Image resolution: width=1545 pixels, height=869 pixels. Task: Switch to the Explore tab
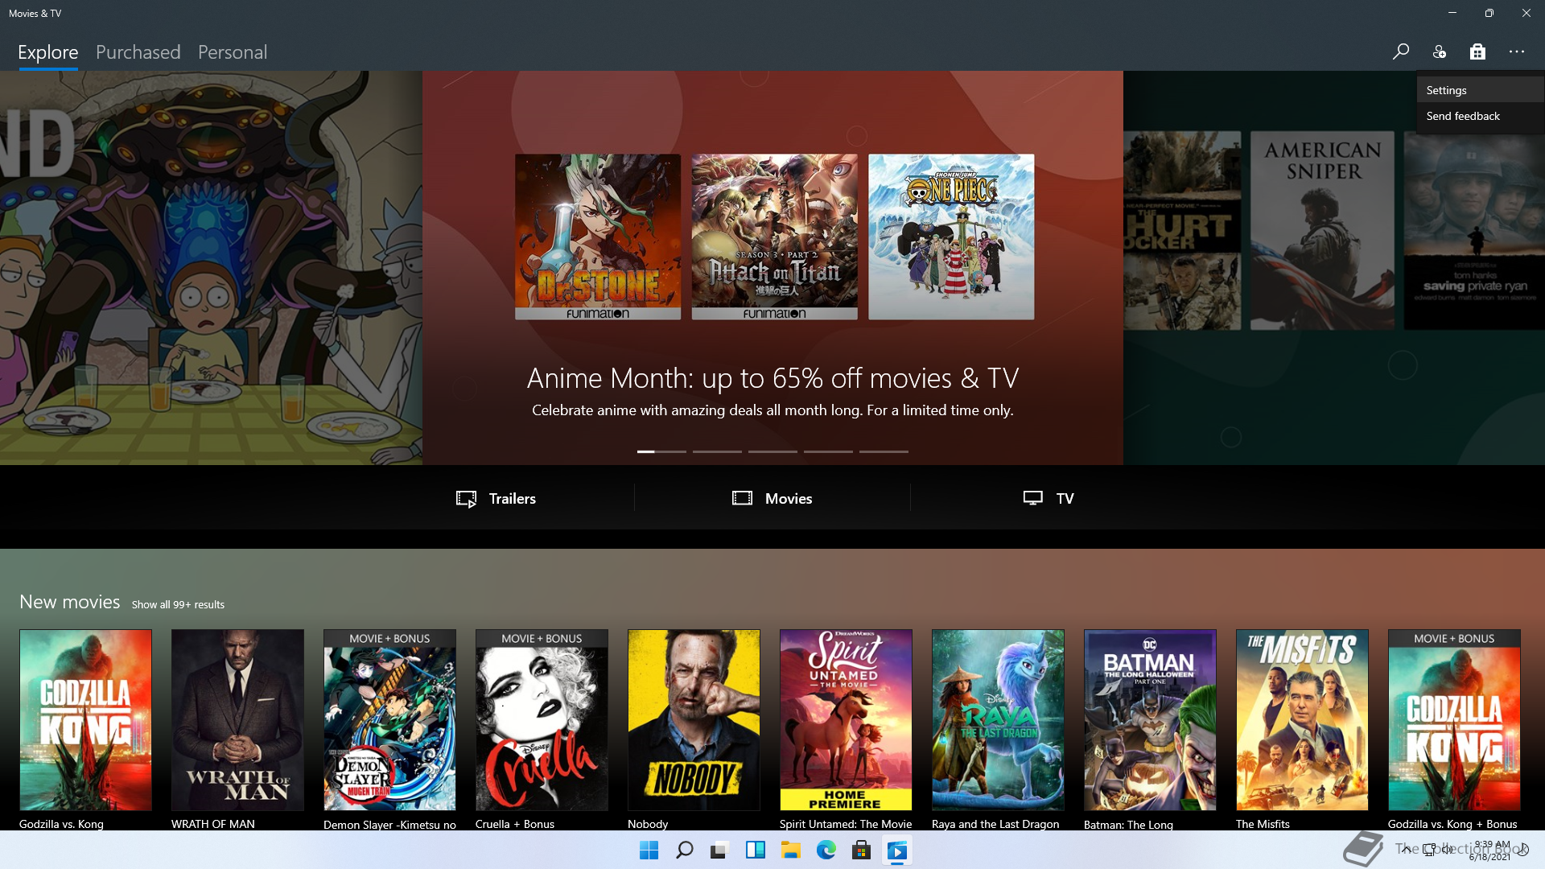click(x=48, y=52)
